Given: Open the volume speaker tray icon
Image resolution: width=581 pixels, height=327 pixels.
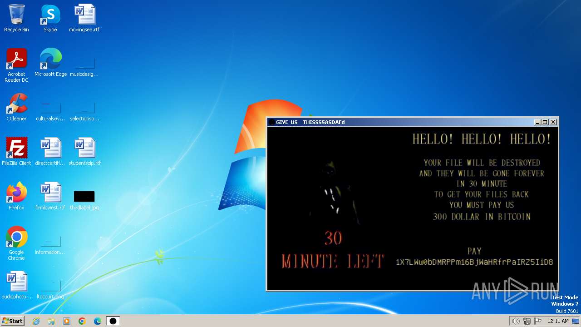Looking at the screenshot, I should click(516, 321).
